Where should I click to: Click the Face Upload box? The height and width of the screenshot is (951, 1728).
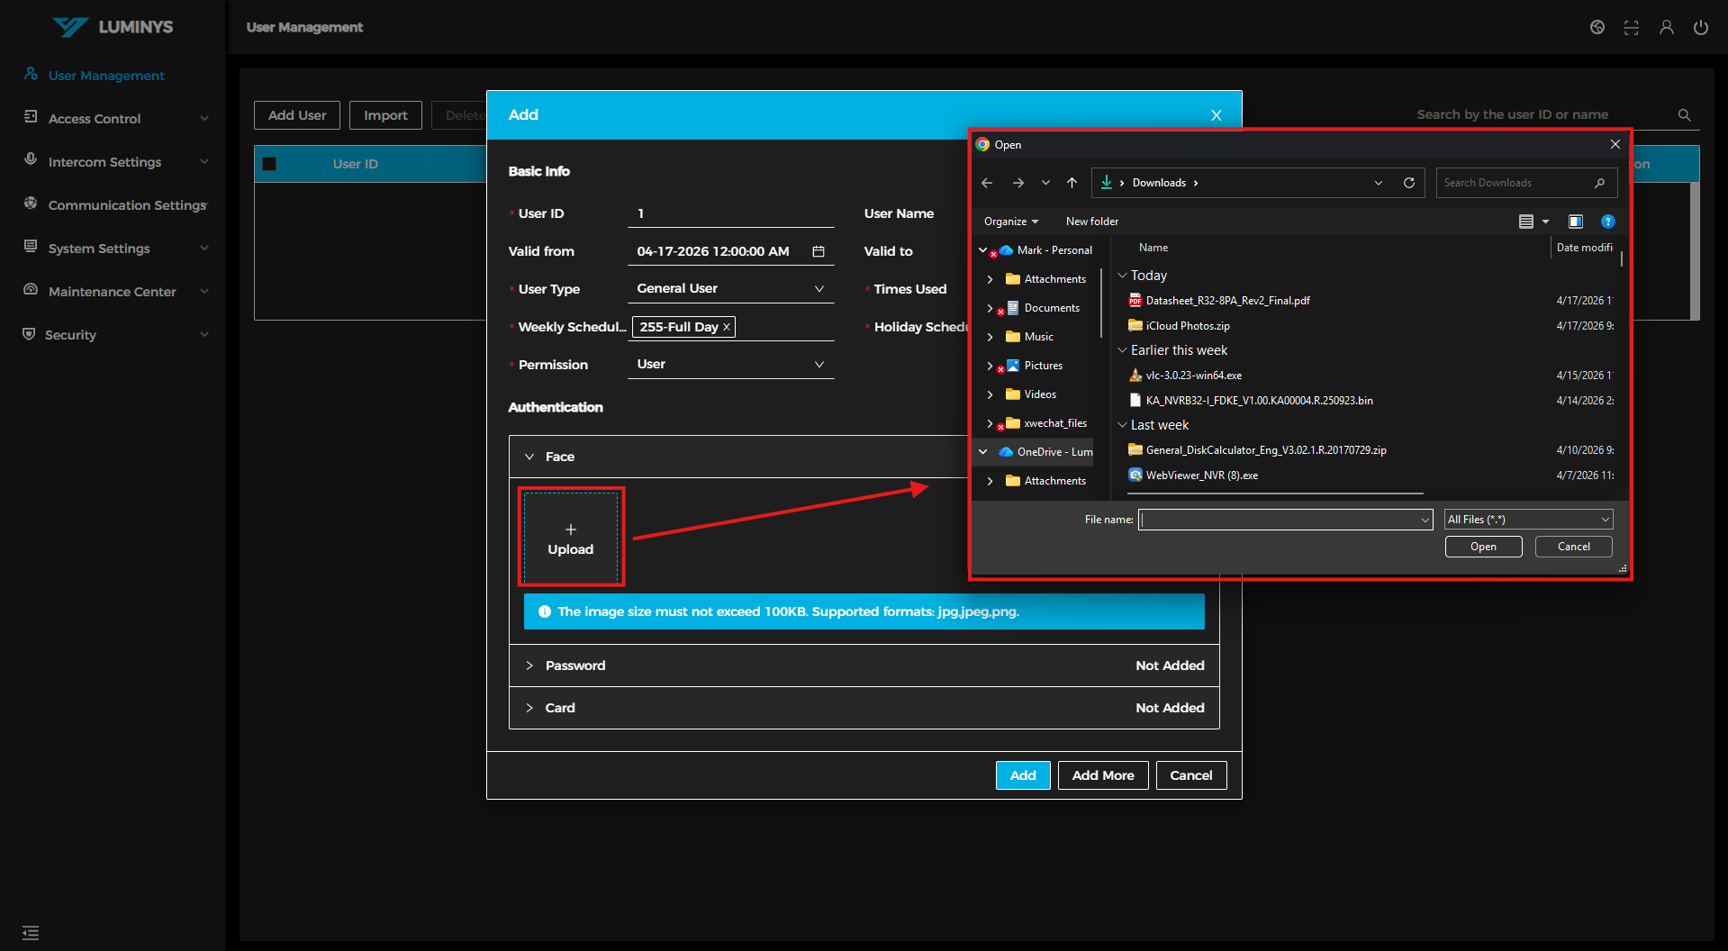coord(571,538)
